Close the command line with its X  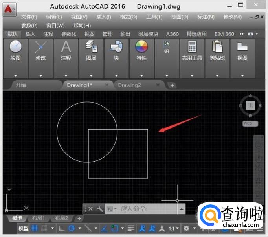click(x=90, y=209)
